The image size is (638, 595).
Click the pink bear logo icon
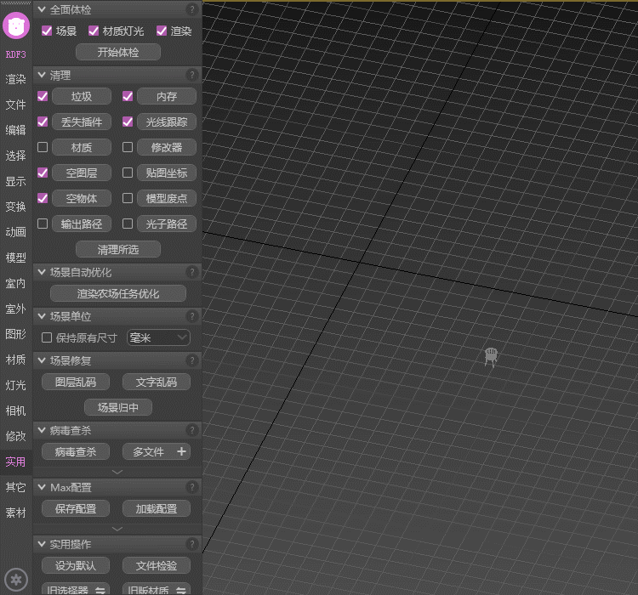click(16, 26)
